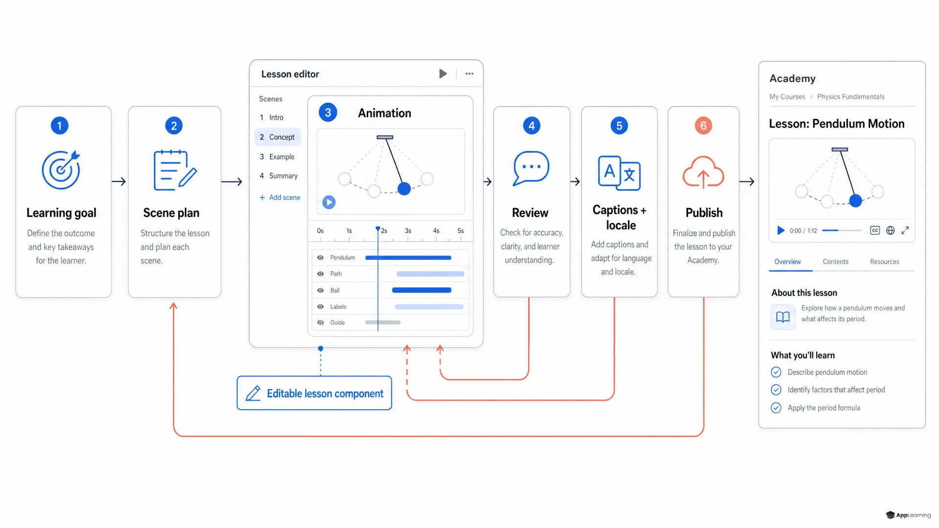Select the Concept scene
This screenshot has height=528, width=939.
(277, 137)
